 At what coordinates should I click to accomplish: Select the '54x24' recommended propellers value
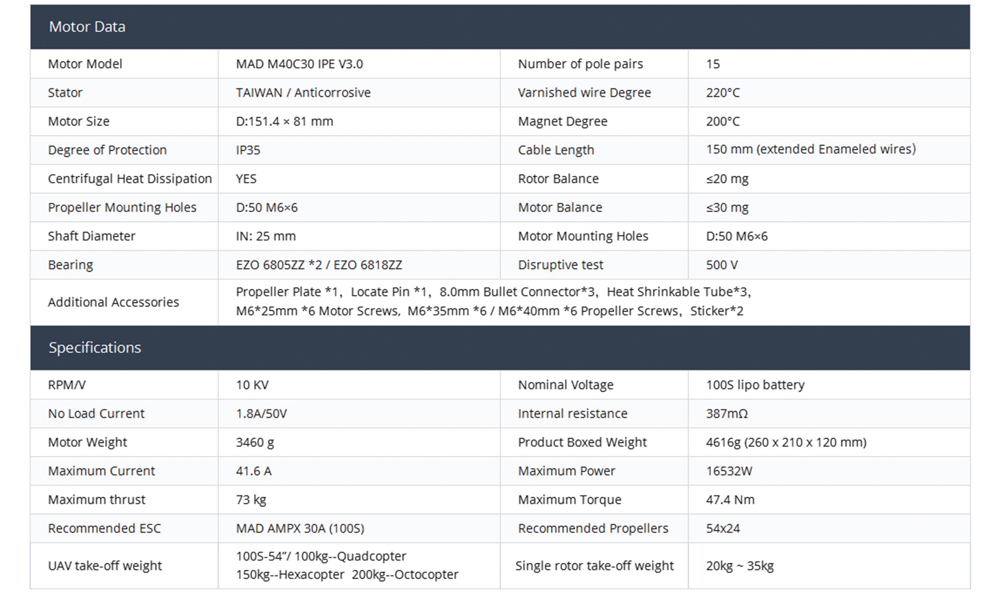click(x=723, y=528)
